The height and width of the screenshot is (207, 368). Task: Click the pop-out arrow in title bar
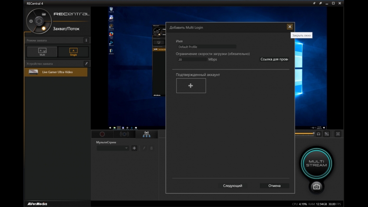[320, 3]
